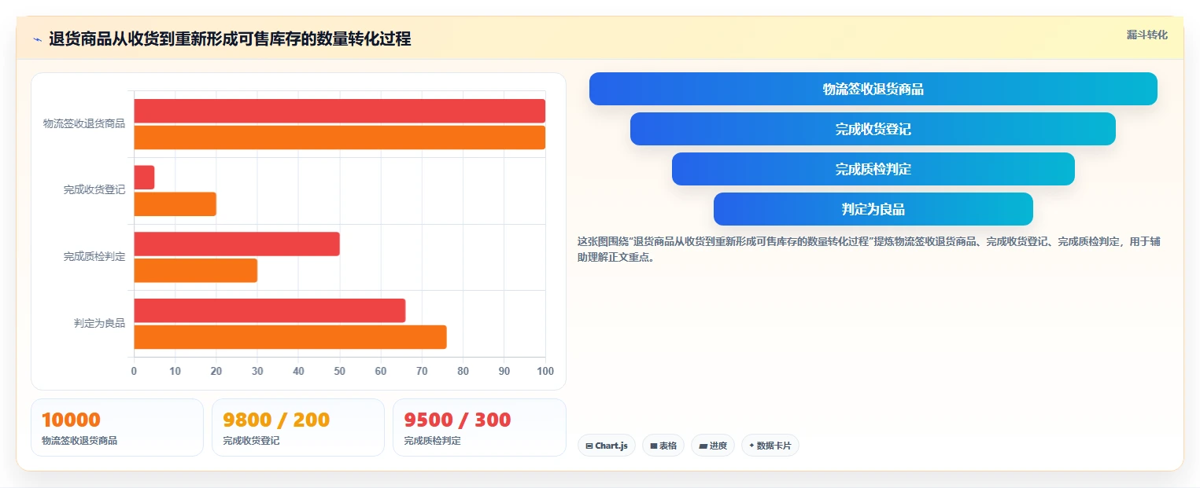Click the icon in the 数据卡片 tag
Screen dimensions: 1200x488
click(751, 446)
